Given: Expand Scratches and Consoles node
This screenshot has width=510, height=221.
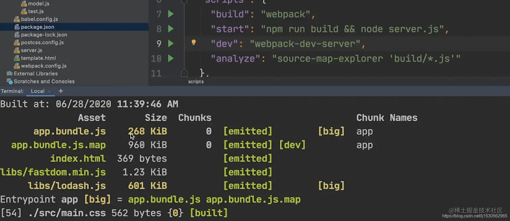Looking at the screenshot, I should pos(44,81).
